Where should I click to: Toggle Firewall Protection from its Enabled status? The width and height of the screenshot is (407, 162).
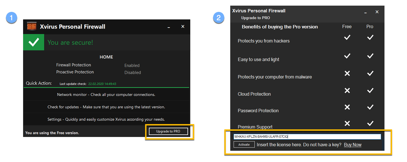pyautogui.click(x=132, y=65)
